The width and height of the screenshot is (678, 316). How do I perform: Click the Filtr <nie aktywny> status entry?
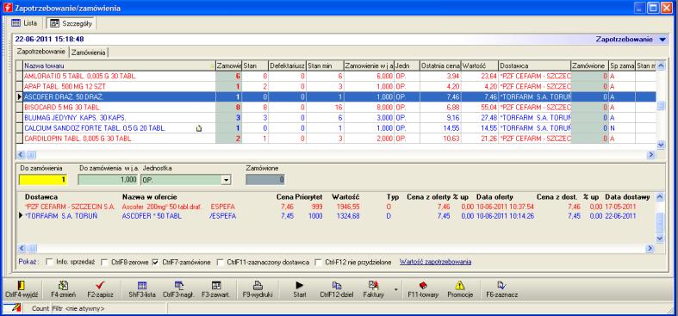tap(78, 308)
